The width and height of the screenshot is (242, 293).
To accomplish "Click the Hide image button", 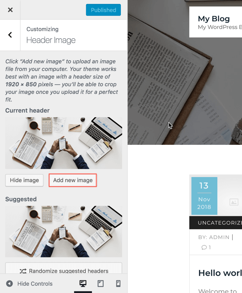I will tap(24, 180).
